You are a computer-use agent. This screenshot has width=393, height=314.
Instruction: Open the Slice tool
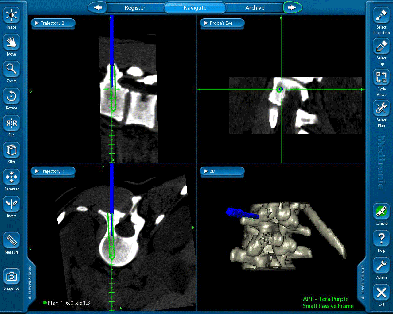pos(11,150)
